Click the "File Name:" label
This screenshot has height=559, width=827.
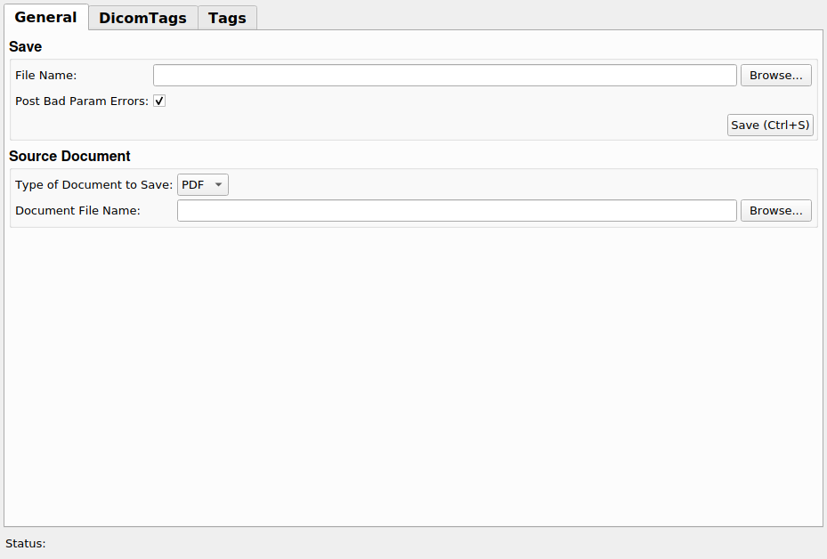[x=45, y=76]
